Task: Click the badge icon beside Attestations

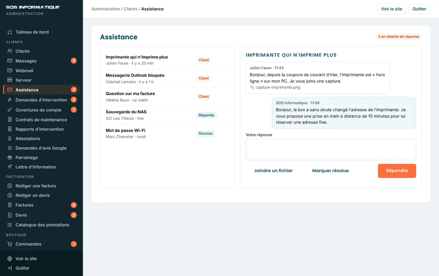Action: pyautogui.click(x=10, y=139)
